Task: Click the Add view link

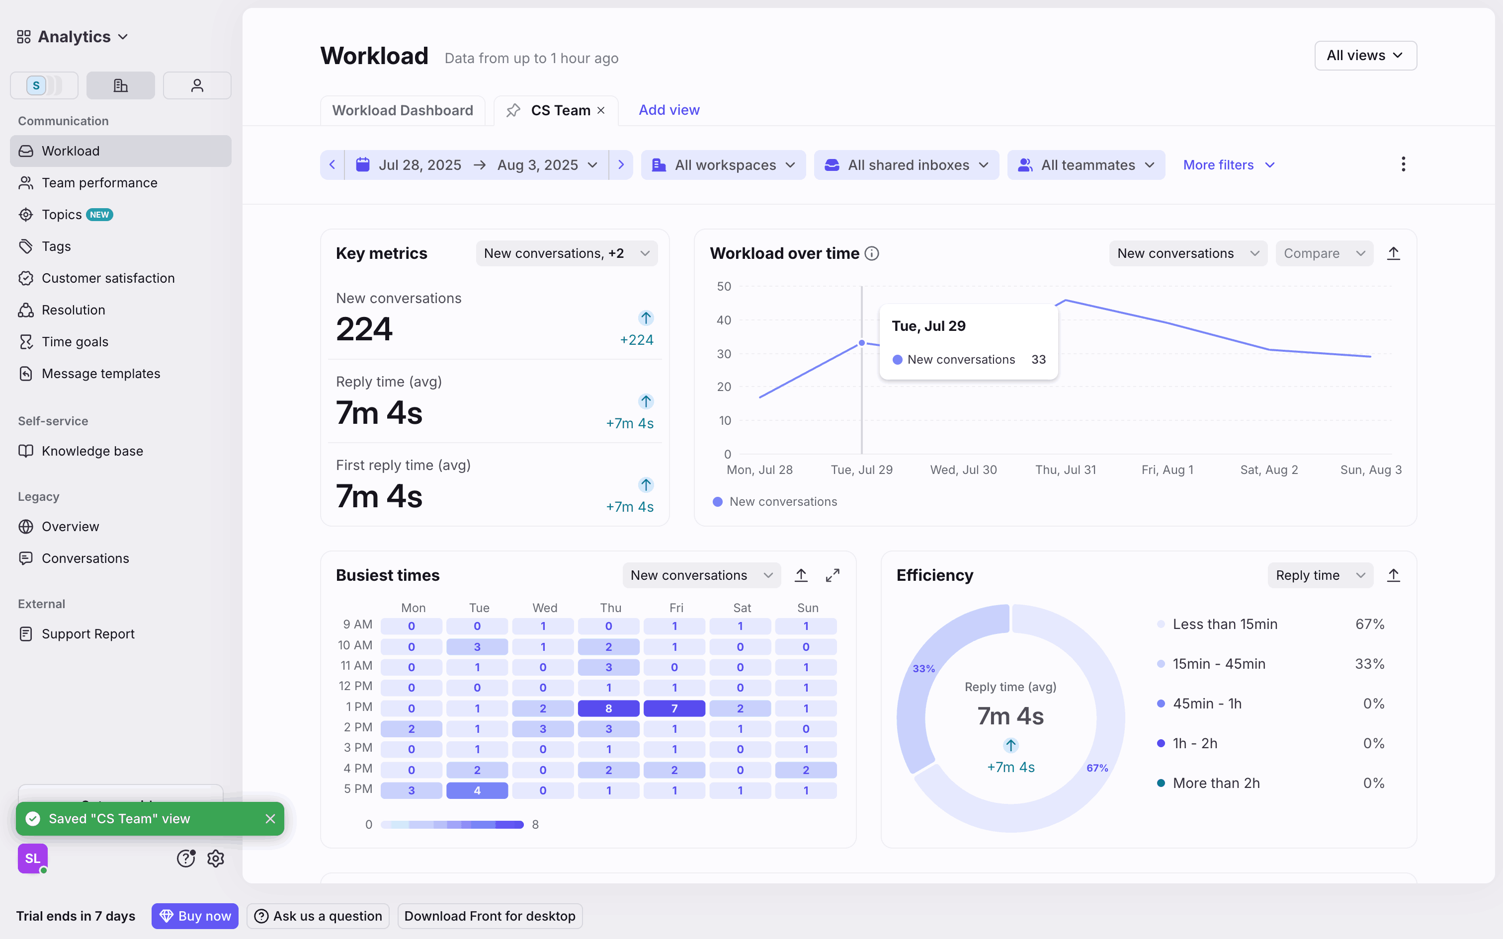Action: pyautogui.click(x=669, y=110)
